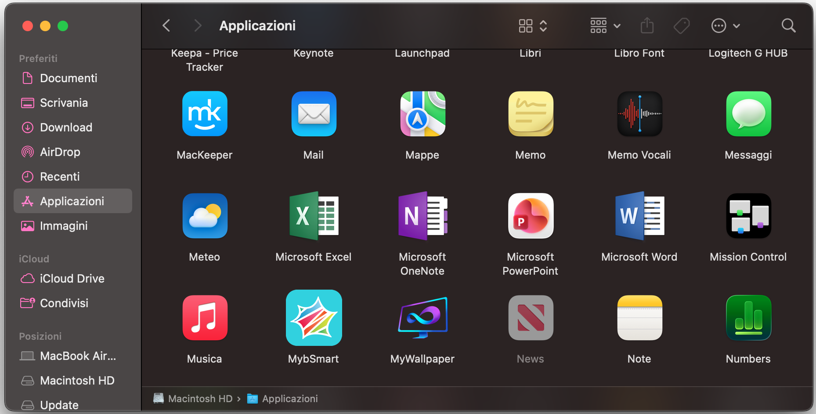
Task: Switch view using the icon grid control
Action: 533,25
